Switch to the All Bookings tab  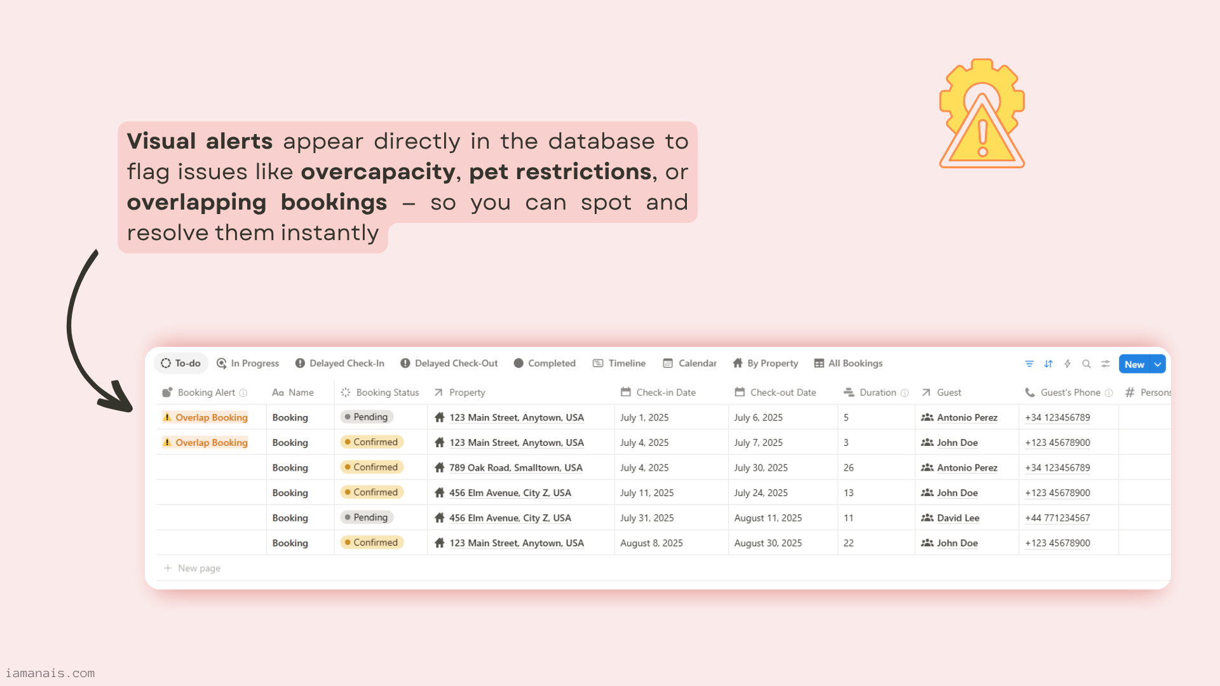point(848,363)
